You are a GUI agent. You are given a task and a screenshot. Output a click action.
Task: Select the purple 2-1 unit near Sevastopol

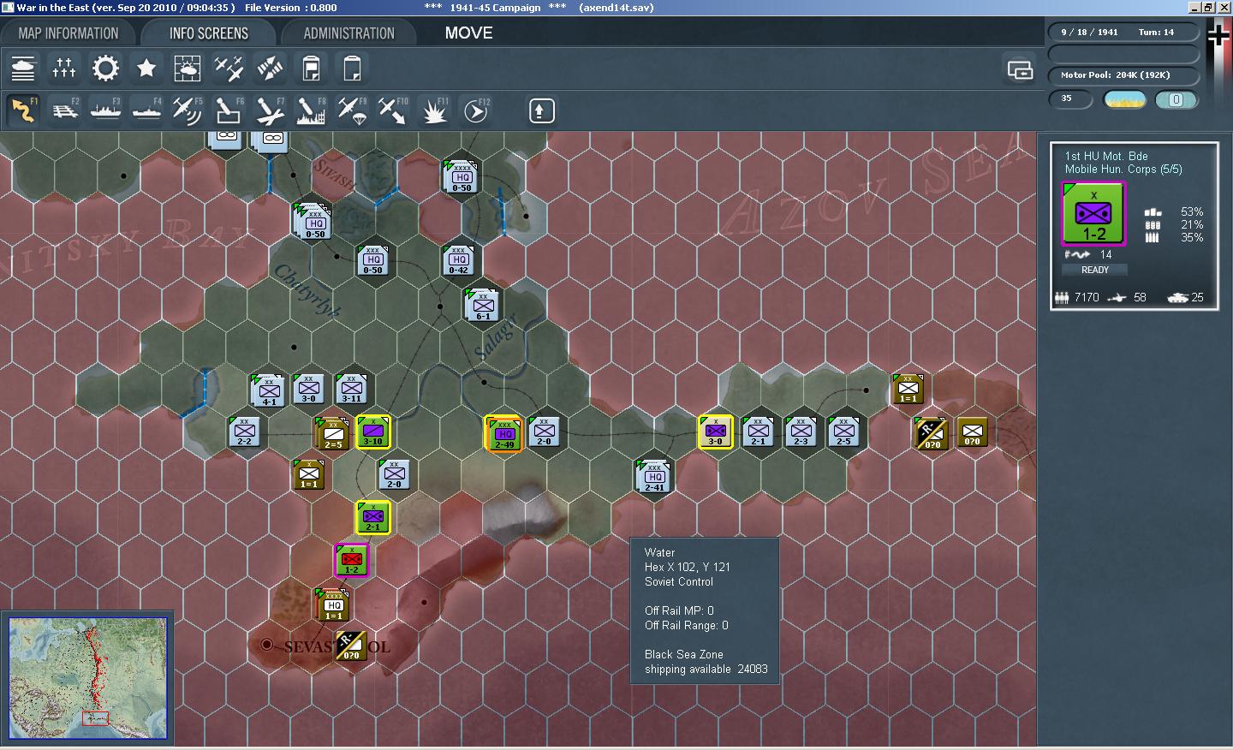click(x=373, y=518)
